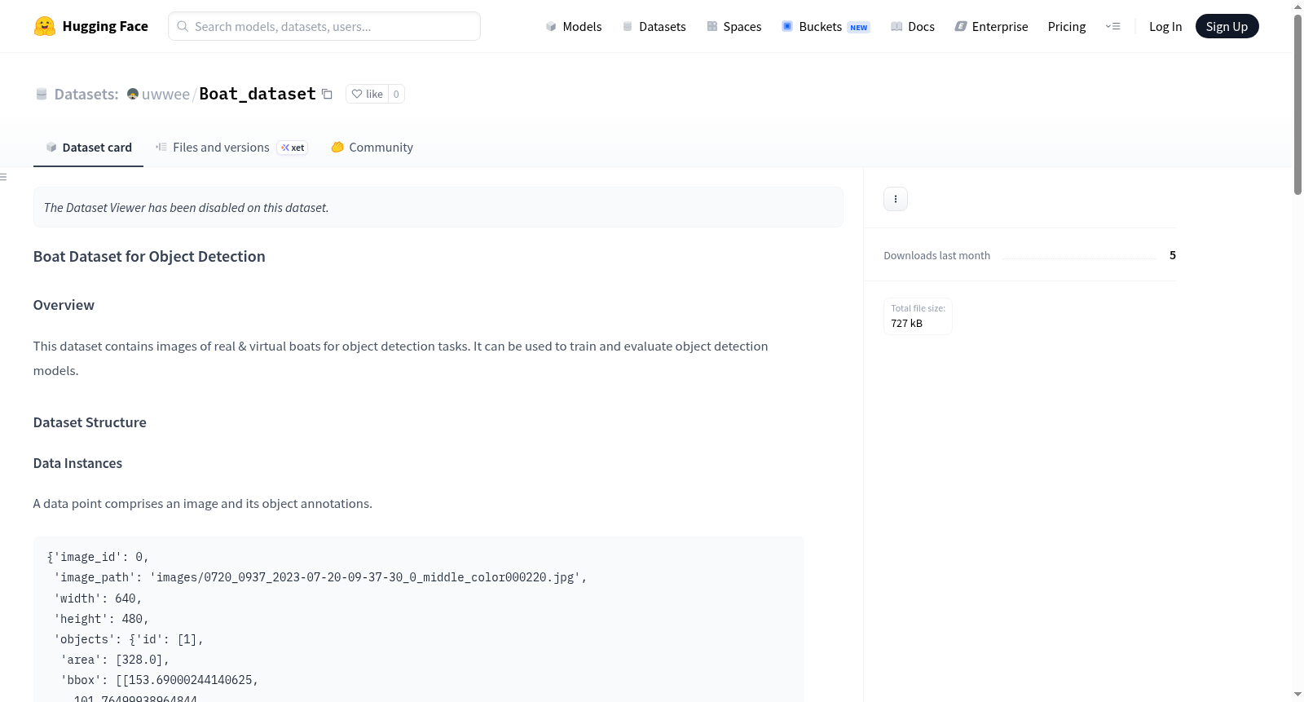Open the Hugging Face home logo

coord(91,26)
